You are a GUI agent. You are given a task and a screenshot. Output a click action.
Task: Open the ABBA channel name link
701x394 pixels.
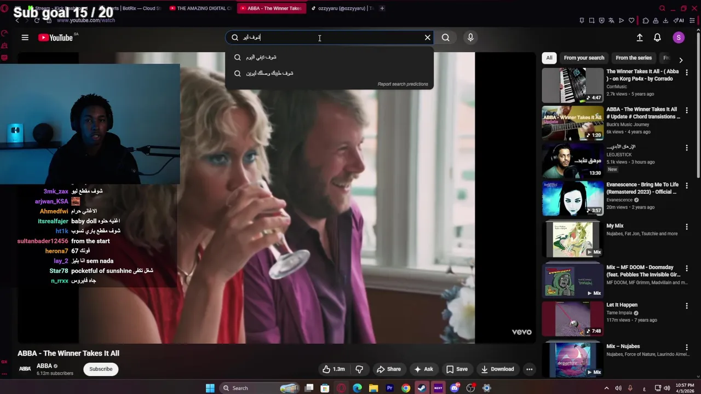[x=44, y=366]
